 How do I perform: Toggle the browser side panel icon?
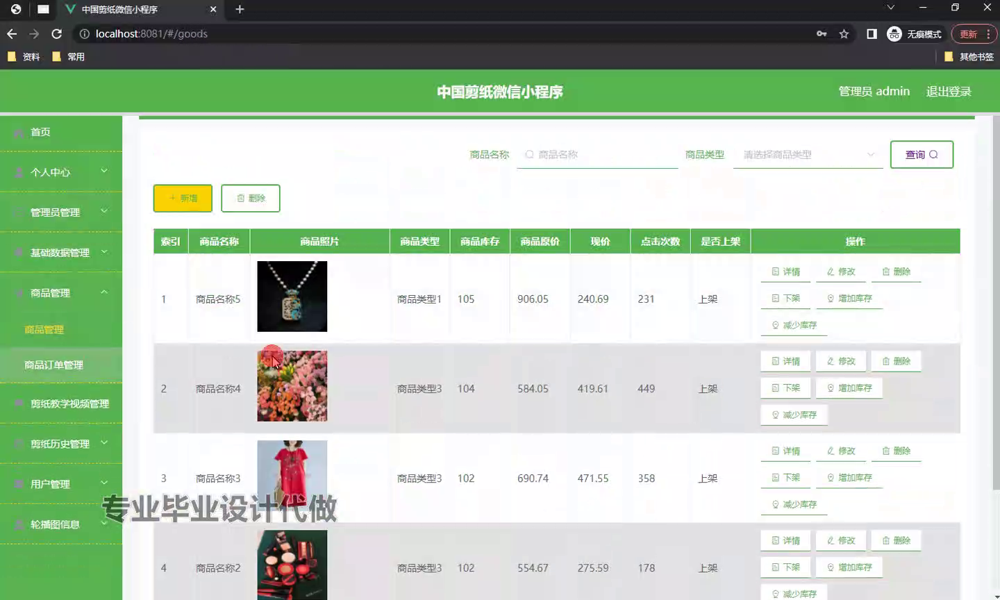point(872,33)
